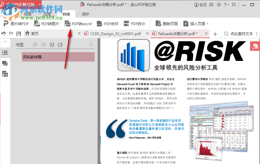Open the 视图 ribbon tab
Viewport: 260px width, 164px height.
click(x=27, y=14)
